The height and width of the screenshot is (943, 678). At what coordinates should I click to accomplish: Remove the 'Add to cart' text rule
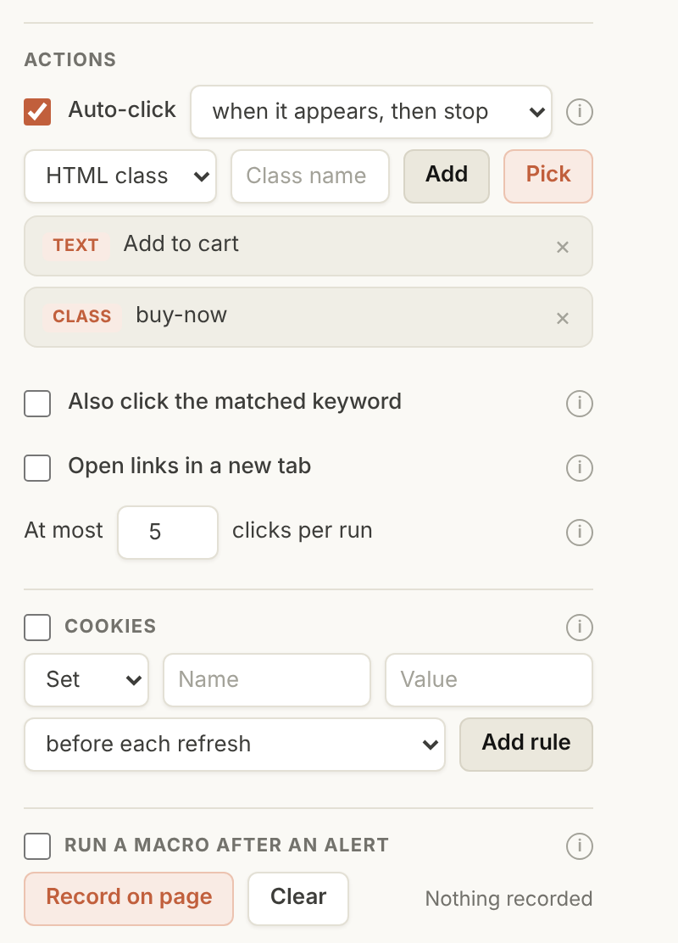563,247
